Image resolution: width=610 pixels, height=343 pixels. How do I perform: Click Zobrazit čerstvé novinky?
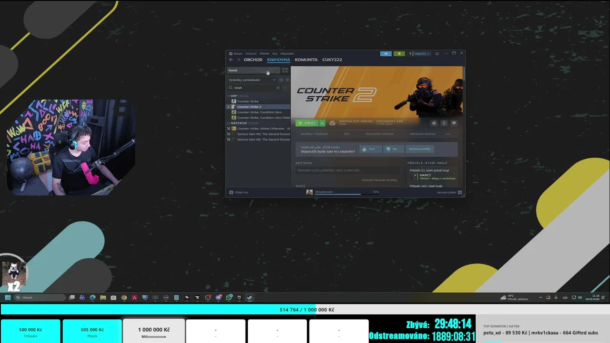[x=379, y=180]
